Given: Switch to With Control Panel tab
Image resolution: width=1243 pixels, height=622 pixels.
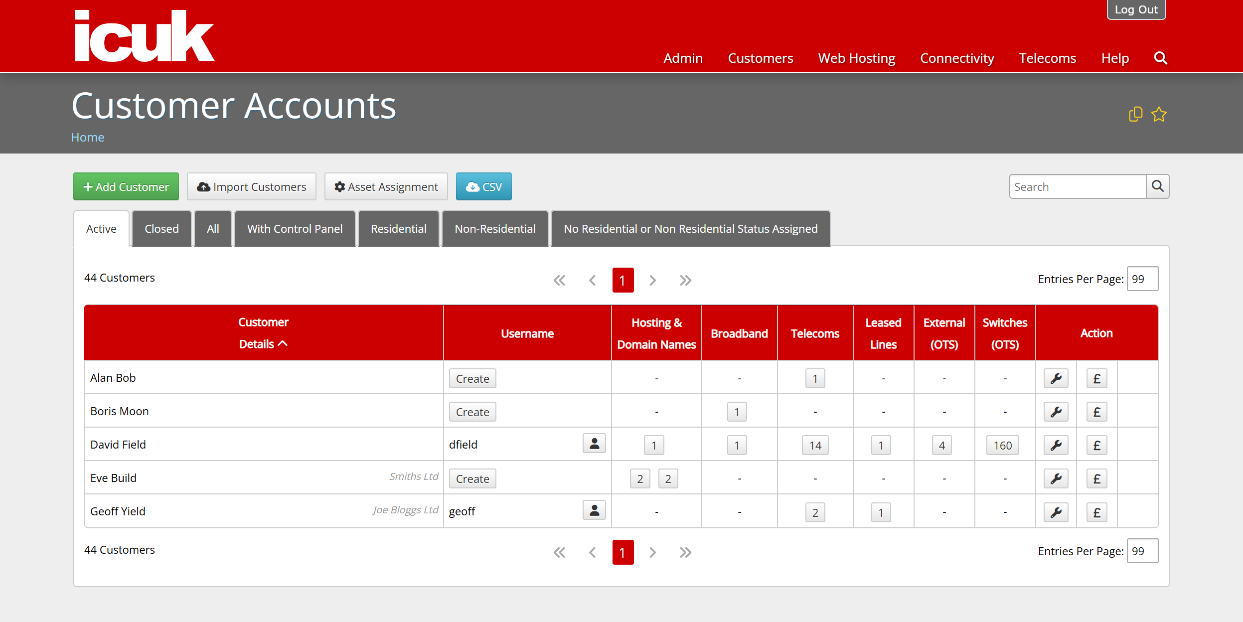Looking at the screenshot, I should click(295, 229).
